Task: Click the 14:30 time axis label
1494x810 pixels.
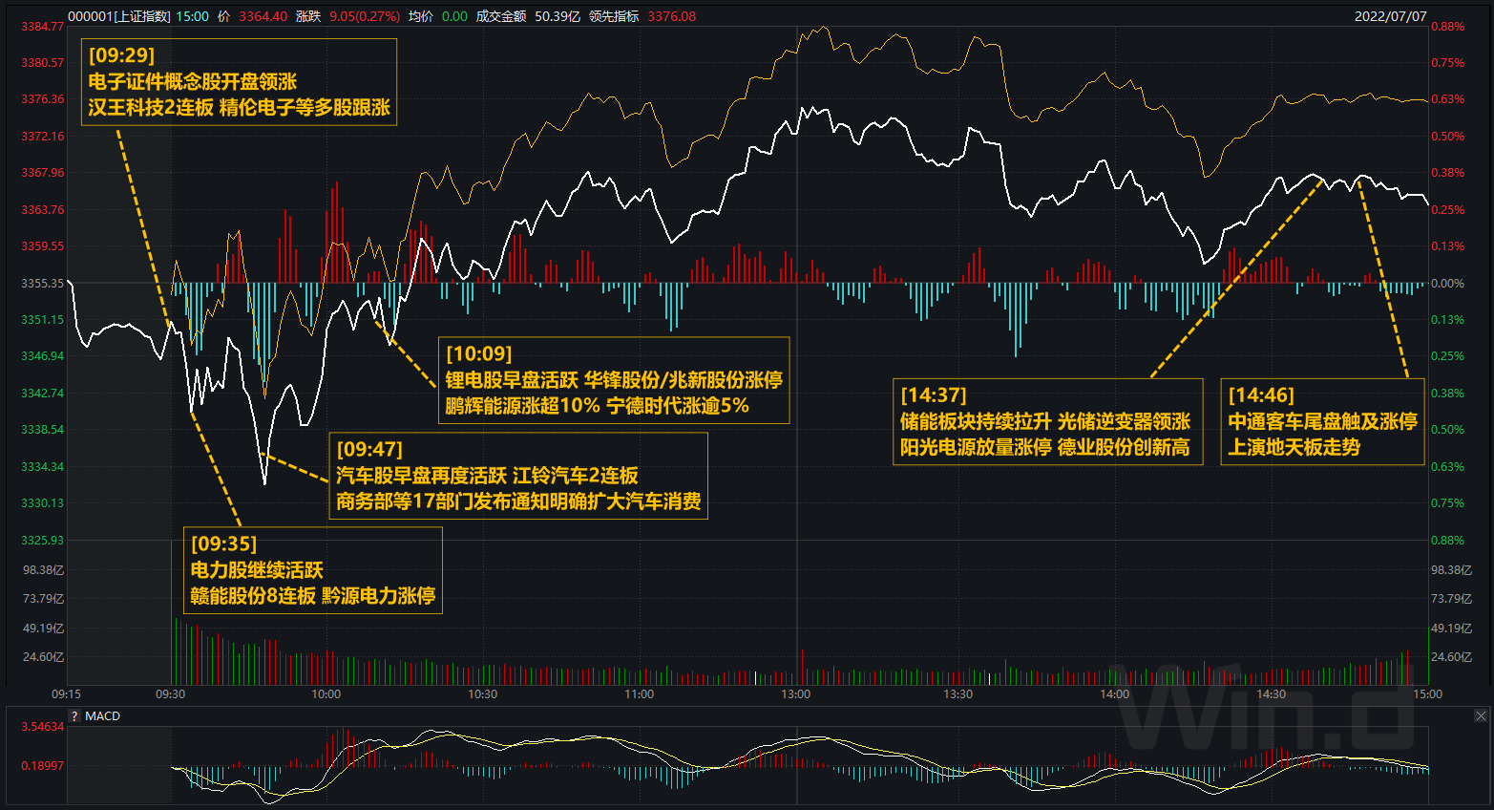Action: pyautogui.click(x=1271, y=694)
